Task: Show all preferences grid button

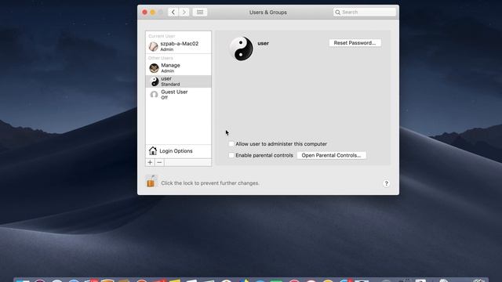Action: pos(200,13)
